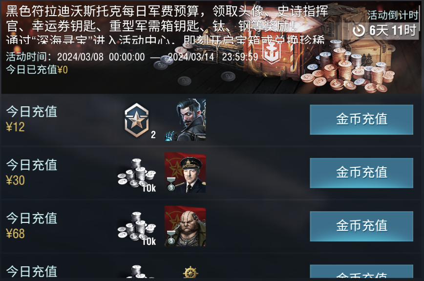Image resolution: width=424 pixels, height=281 pixels.
Task: Tap the 今日充值 ¥30 row label
Action: 32,173
